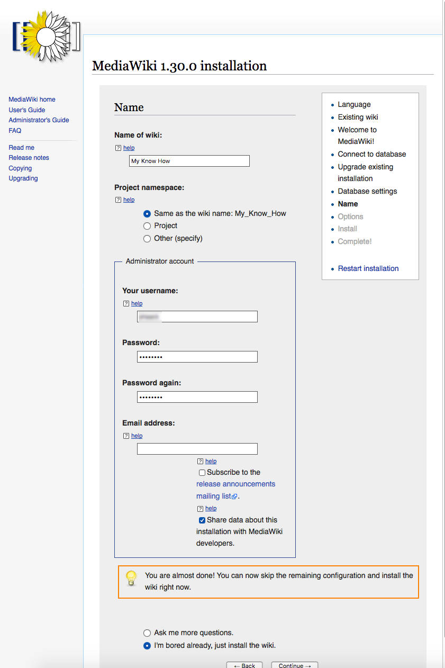Click the grayed 'Install' step

coord(347,229)
